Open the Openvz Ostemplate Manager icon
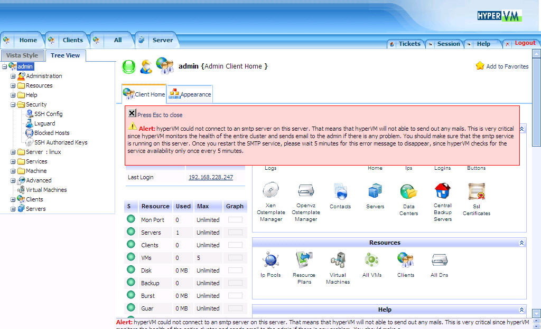Image resolution: width=541 pixels, height=329 pixels. (306, 191)
